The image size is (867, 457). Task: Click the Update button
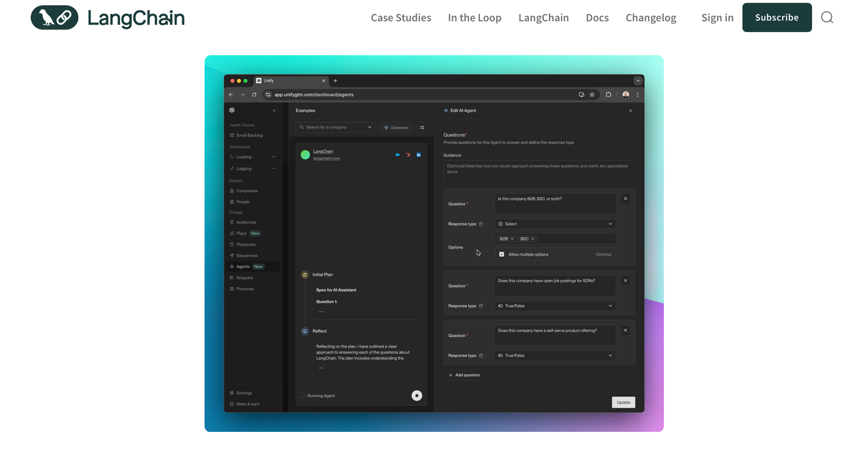623,402
